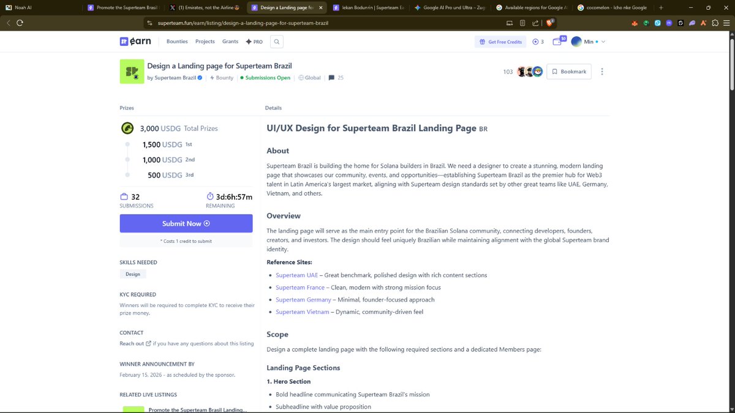Switch to Available regions for Google tab
This screenshot has height=413, width=735.
(530, 7)
